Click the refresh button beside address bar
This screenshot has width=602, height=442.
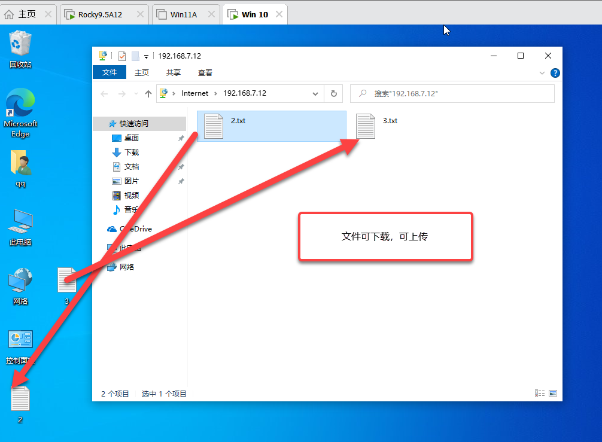[334, 93]
